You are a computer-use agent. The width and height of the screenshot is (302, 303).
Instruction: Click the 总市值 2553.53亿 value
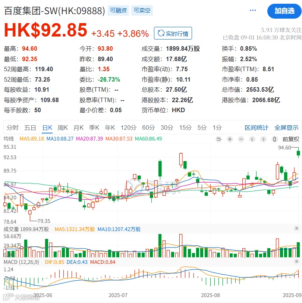[x=259, y=90]
